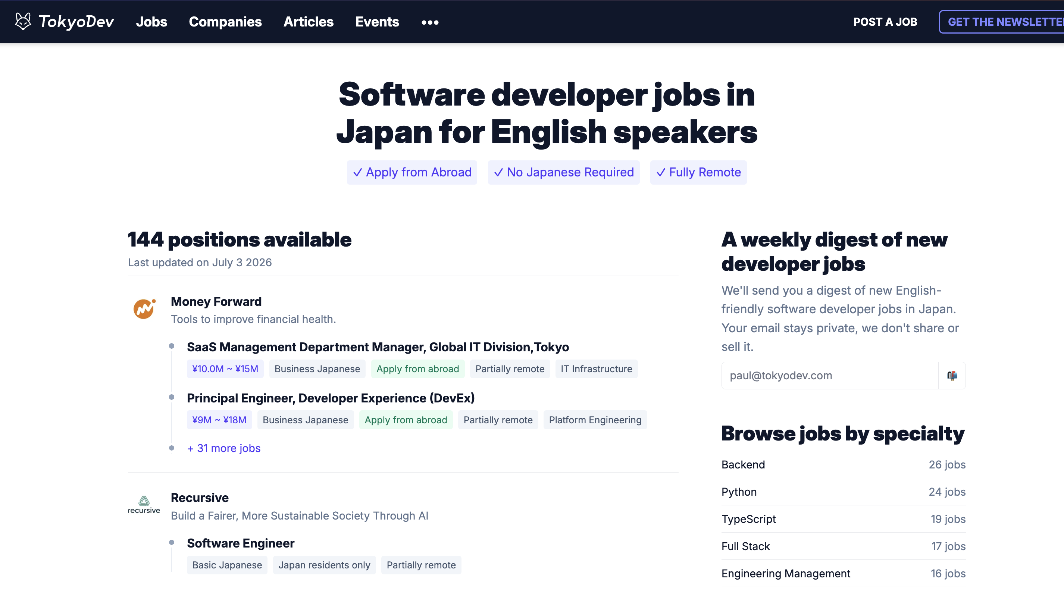Viewport: 1064px width, 596px height.
Task: Click the Japan residents only tag
Action: tap(324, 565)
